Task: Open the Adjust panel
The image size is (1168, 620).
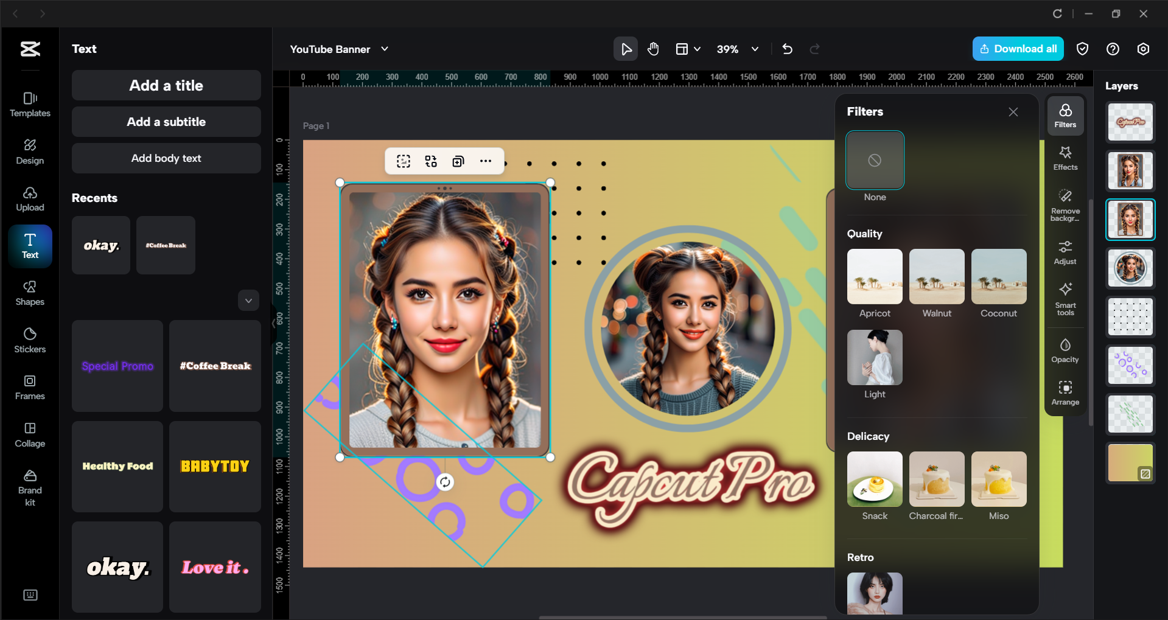Action: (1065, 251)
